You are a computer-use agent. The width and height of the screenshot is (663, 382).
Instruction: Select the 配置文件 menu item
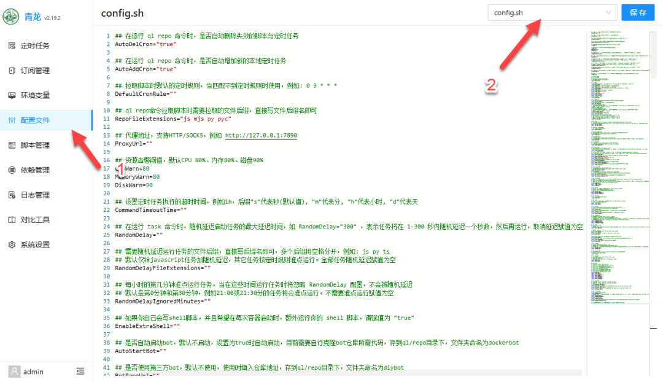tap(46, 120)
